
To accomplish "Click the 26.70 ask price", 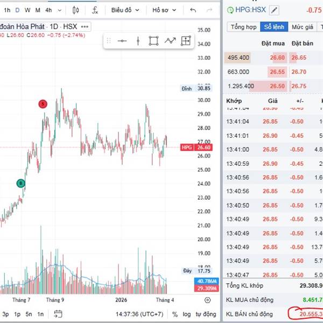I will click(x=299, y=72).
